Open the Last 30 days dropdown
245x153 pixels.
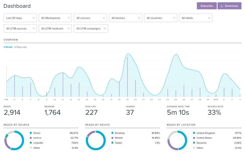coord(20,18)
